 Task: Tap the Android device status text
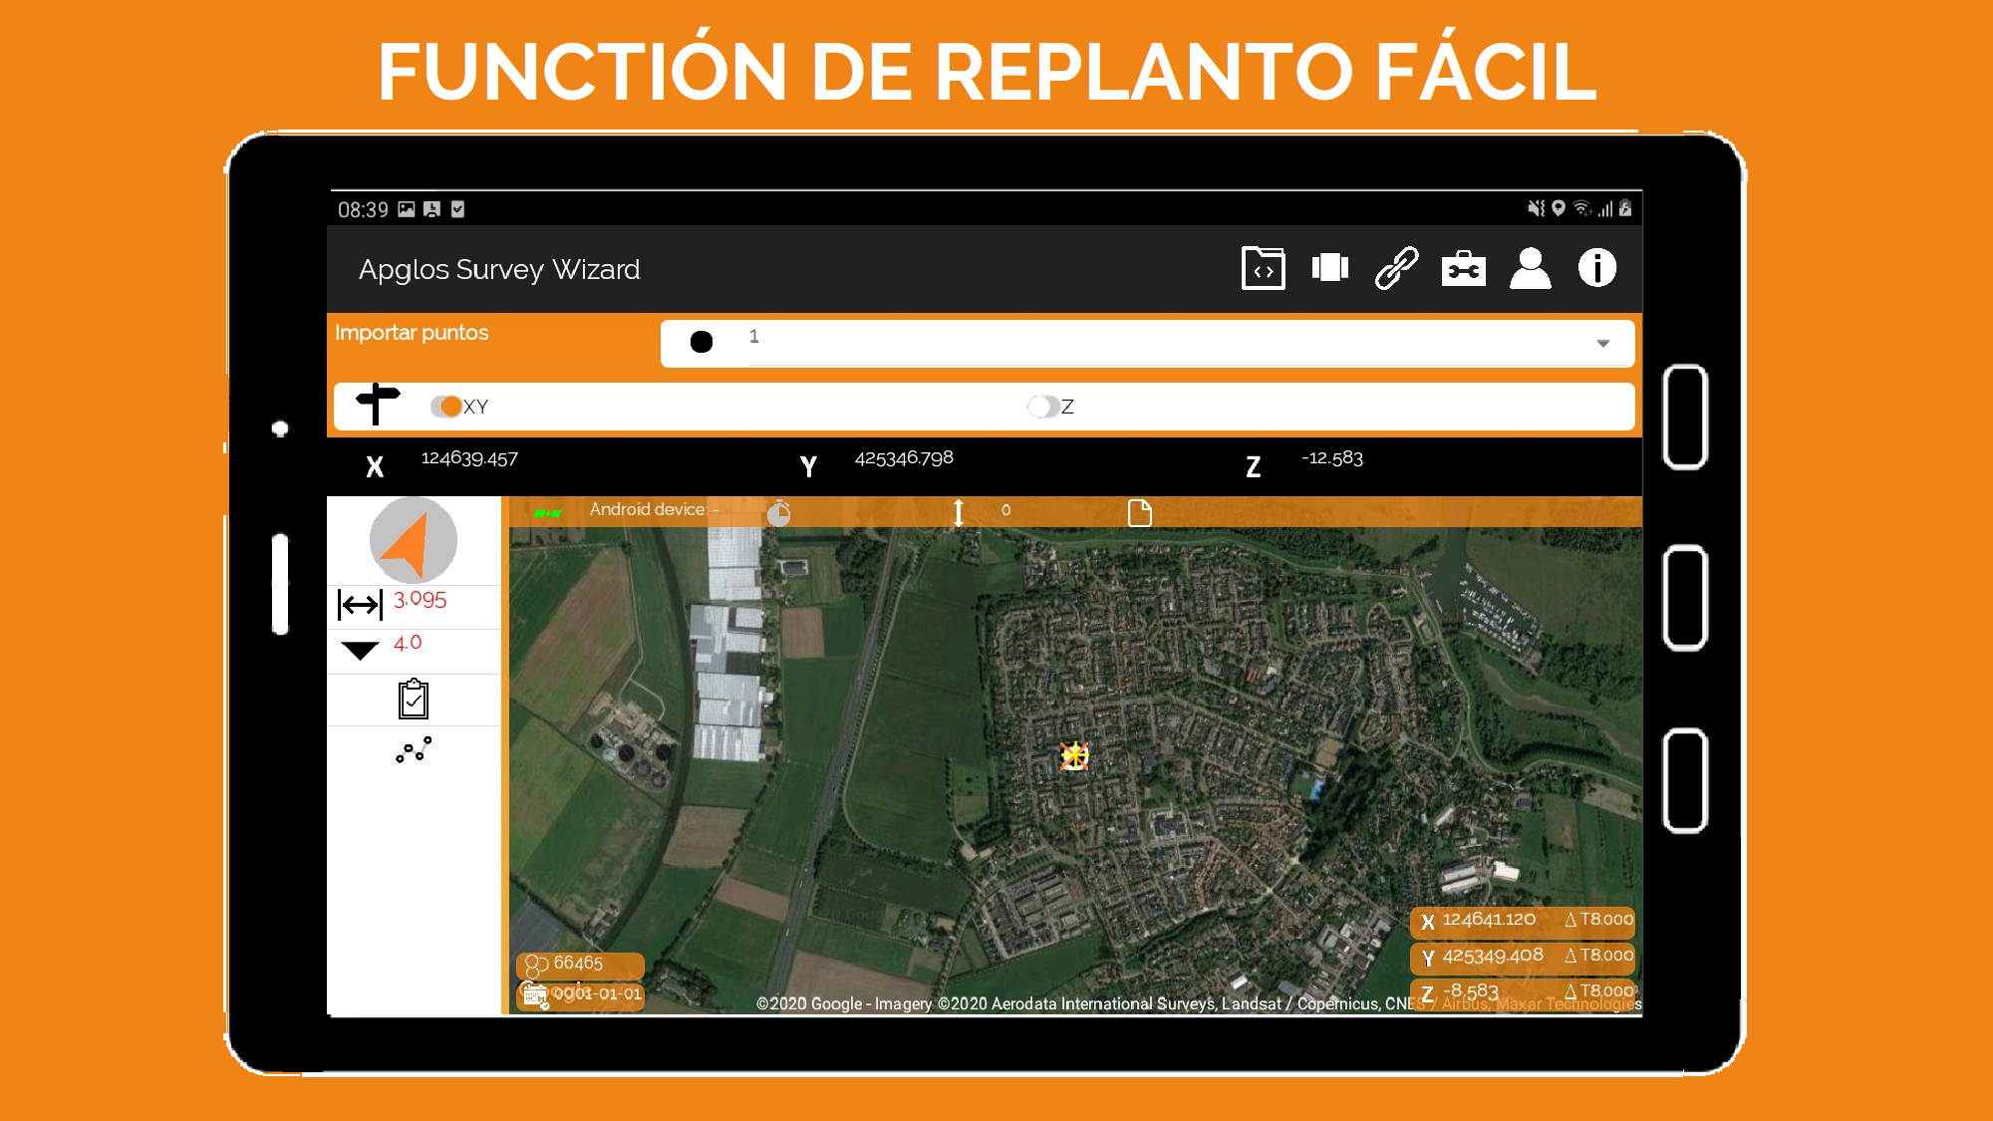click(x=654, y=509)
